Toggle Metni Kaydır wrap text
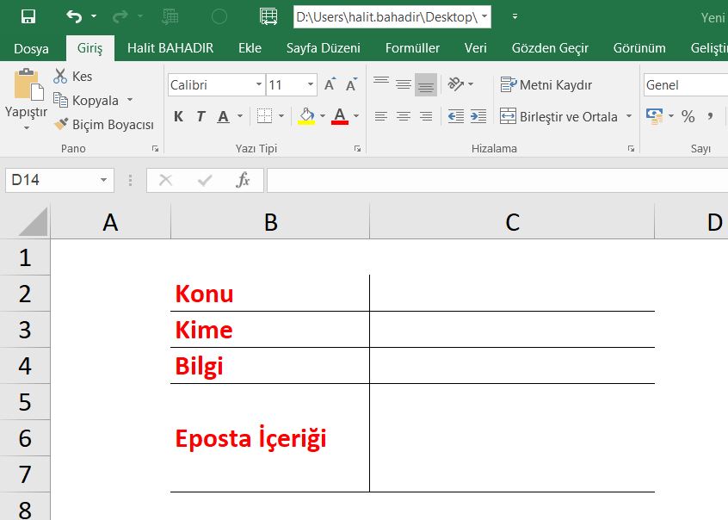 tap(546, 84)
